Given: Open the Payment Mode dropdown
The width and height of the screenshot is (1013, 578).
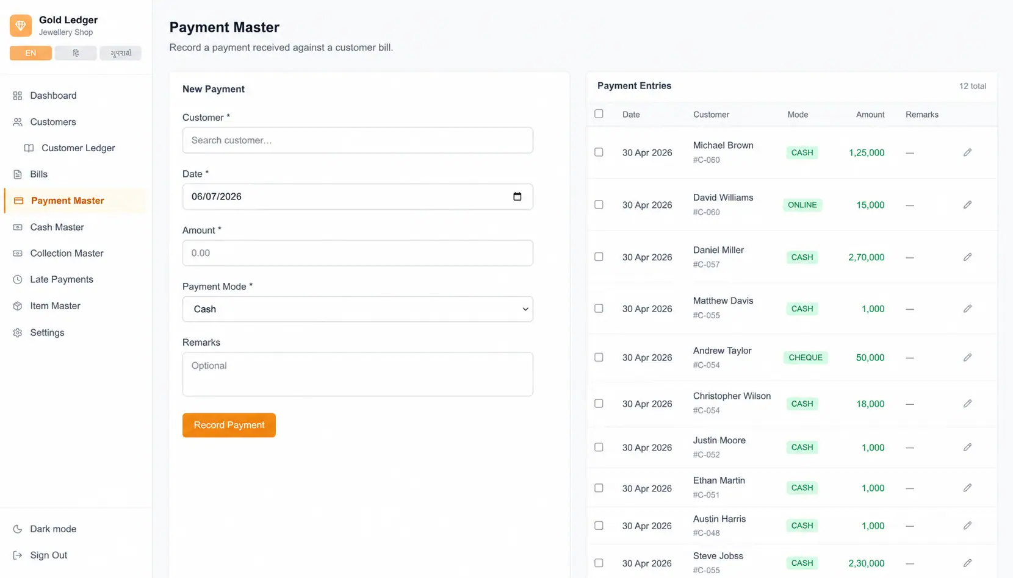Looking at the screenshot, I should point(358,309).
